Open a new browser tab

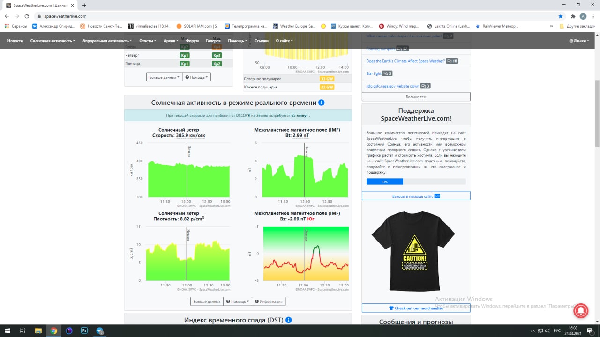(84, 5)
